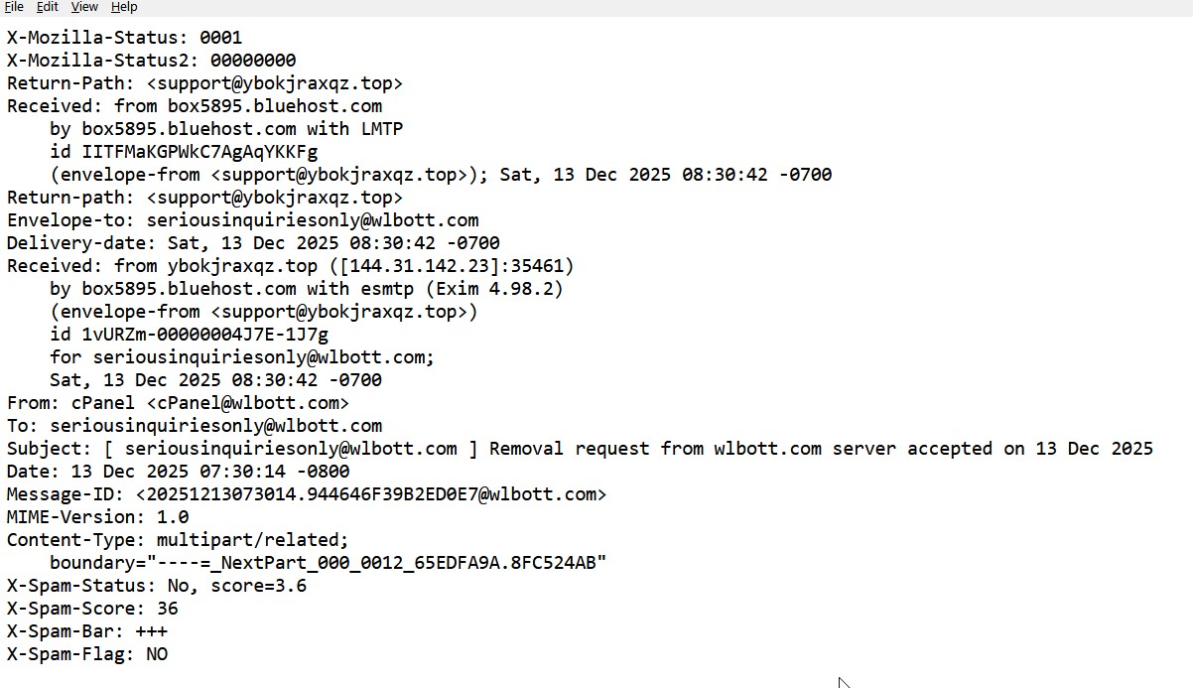Screen dimensions: 1193x688
Task: Open the Edit menu
Action: [x=47, y=7]
